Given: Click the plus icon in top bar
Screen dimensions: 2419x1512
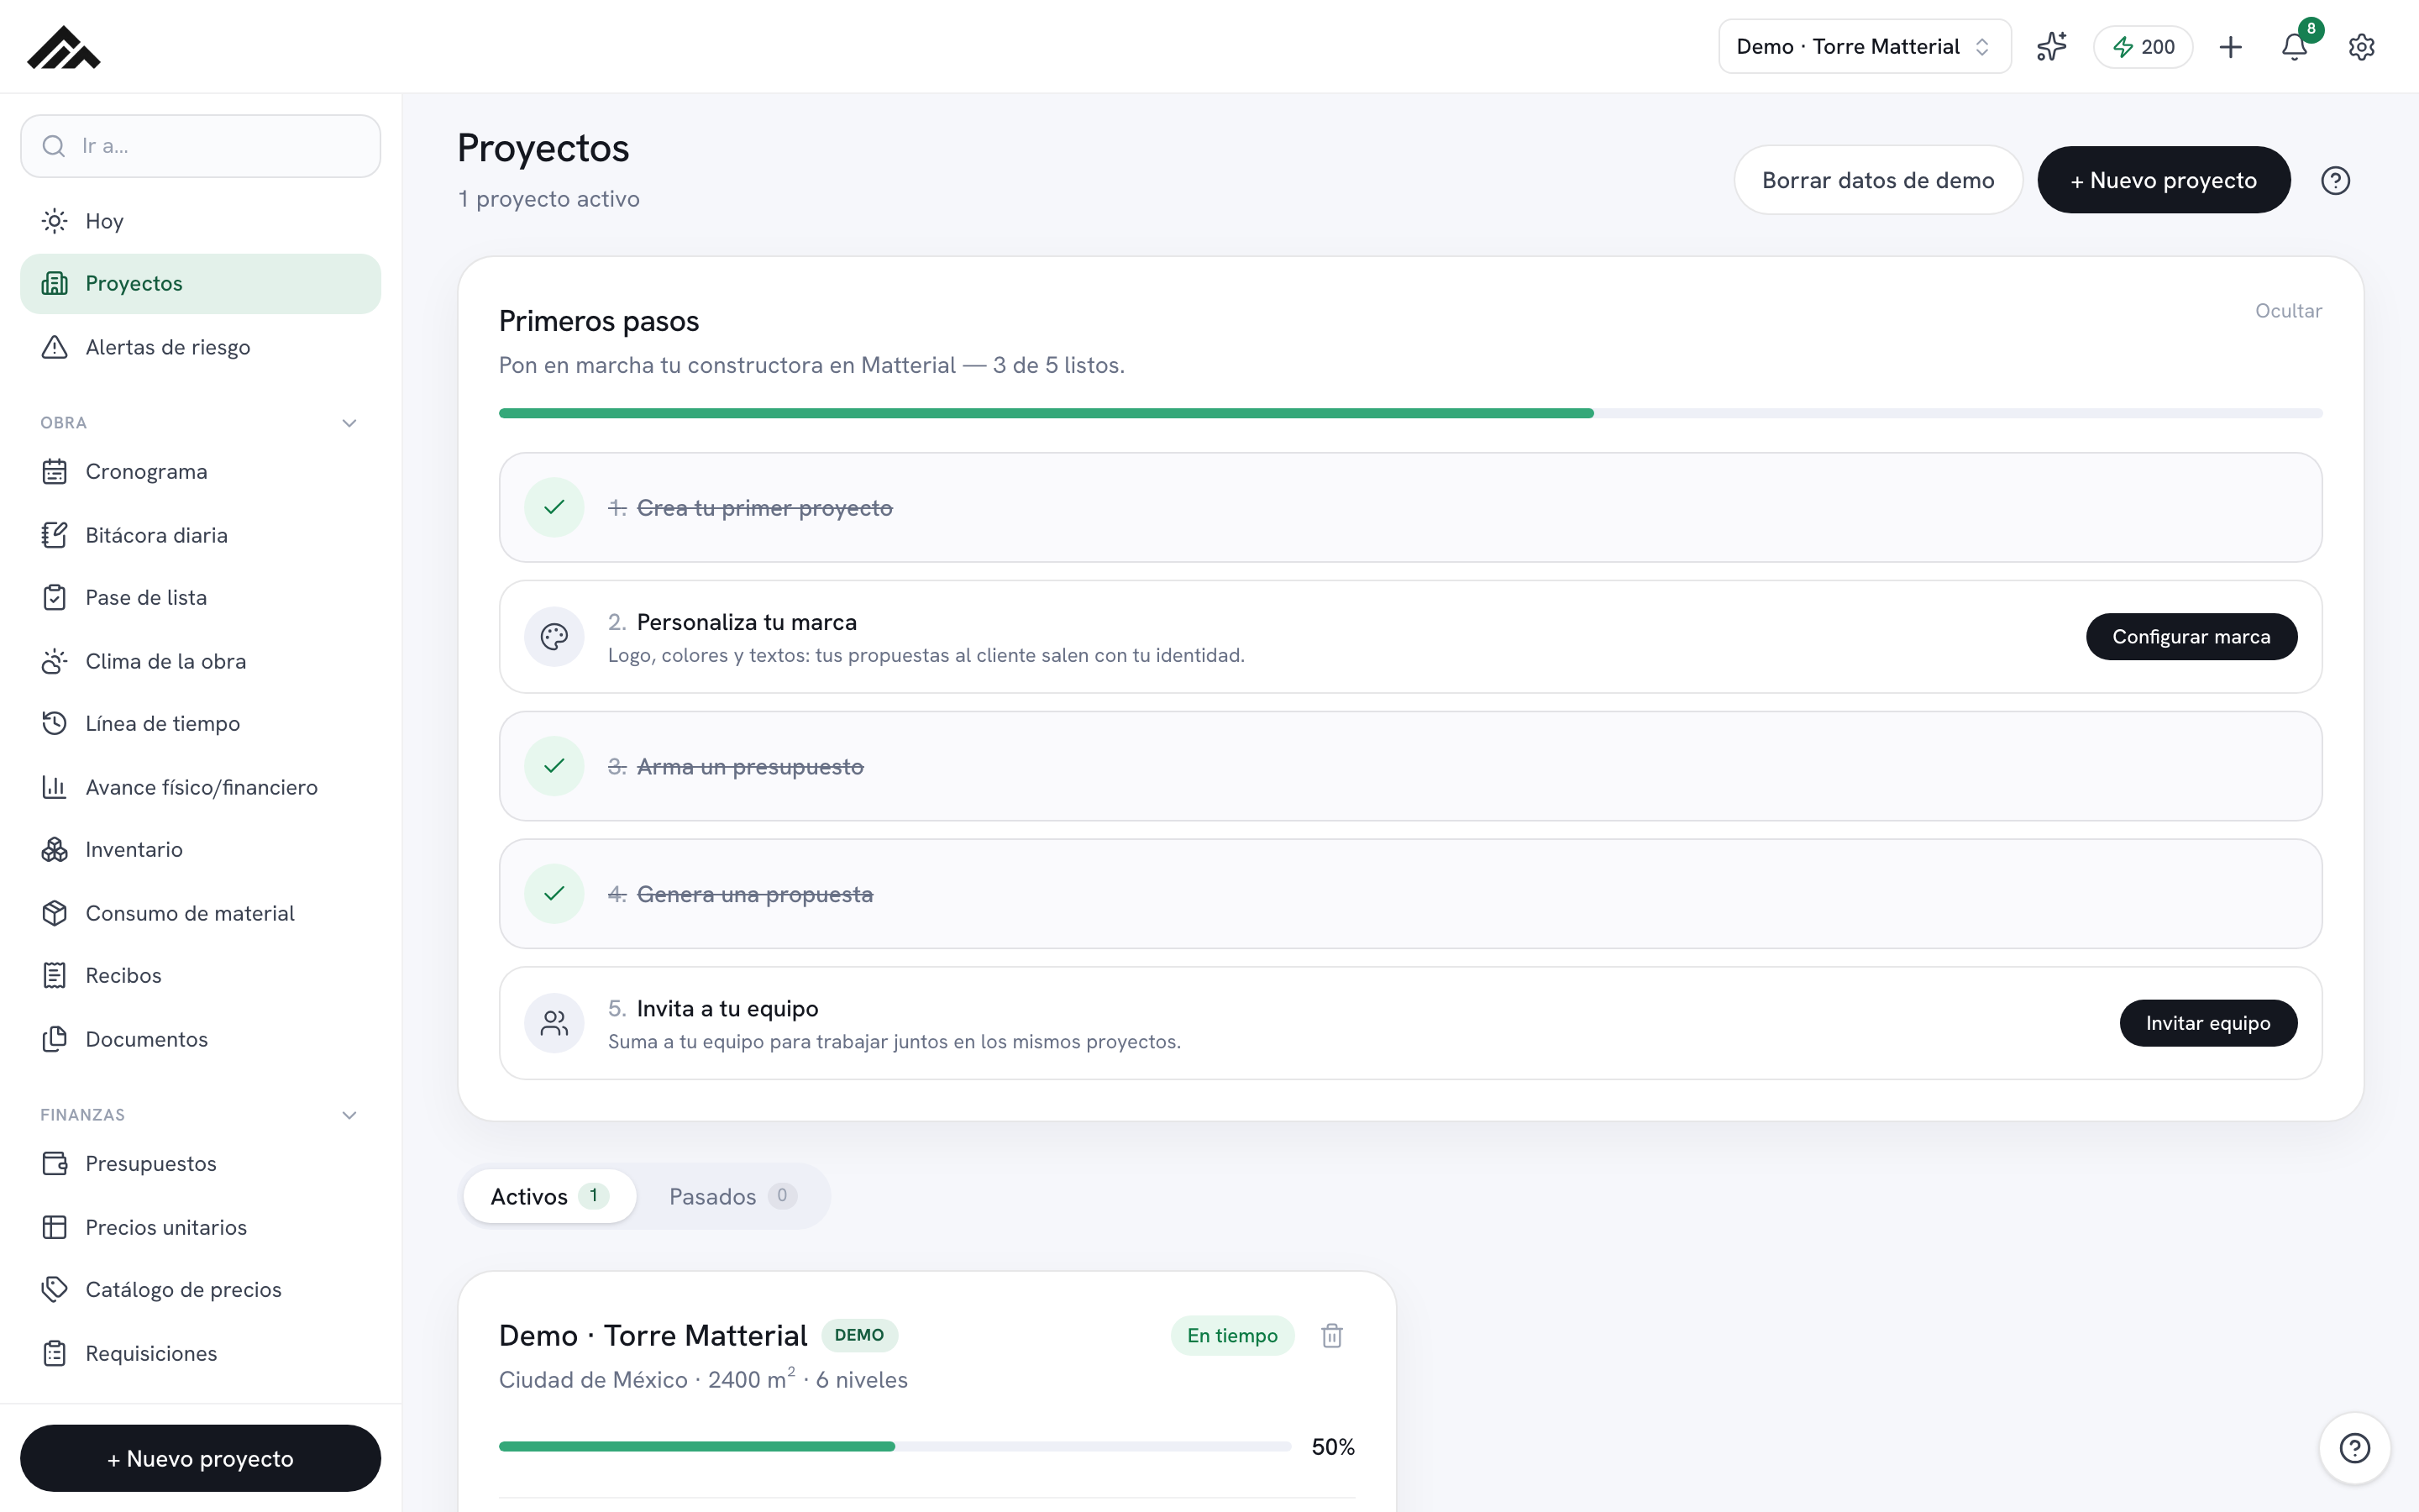Looking at the screenshot, I should click(2230, 47).
